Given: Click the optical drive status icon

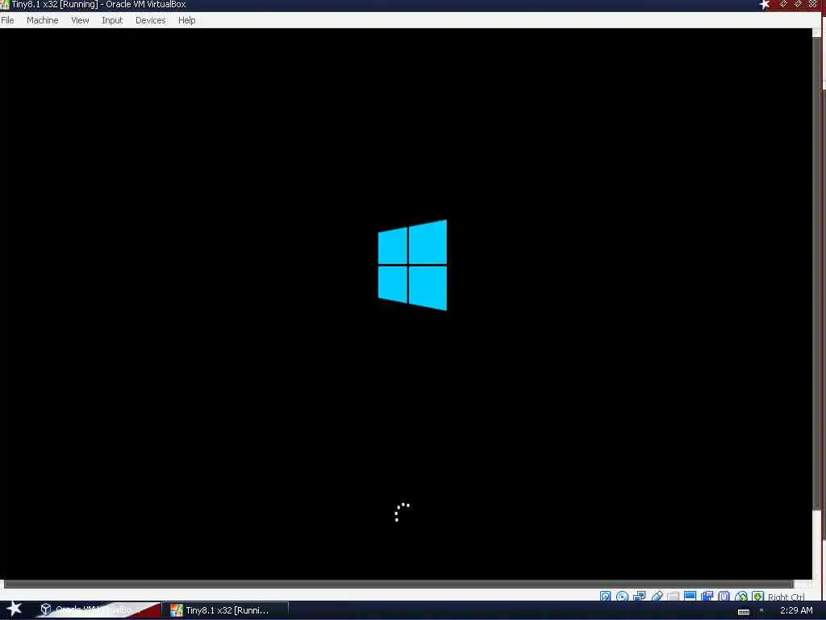Looking at the screenshot, I should (x=622, y=597).
